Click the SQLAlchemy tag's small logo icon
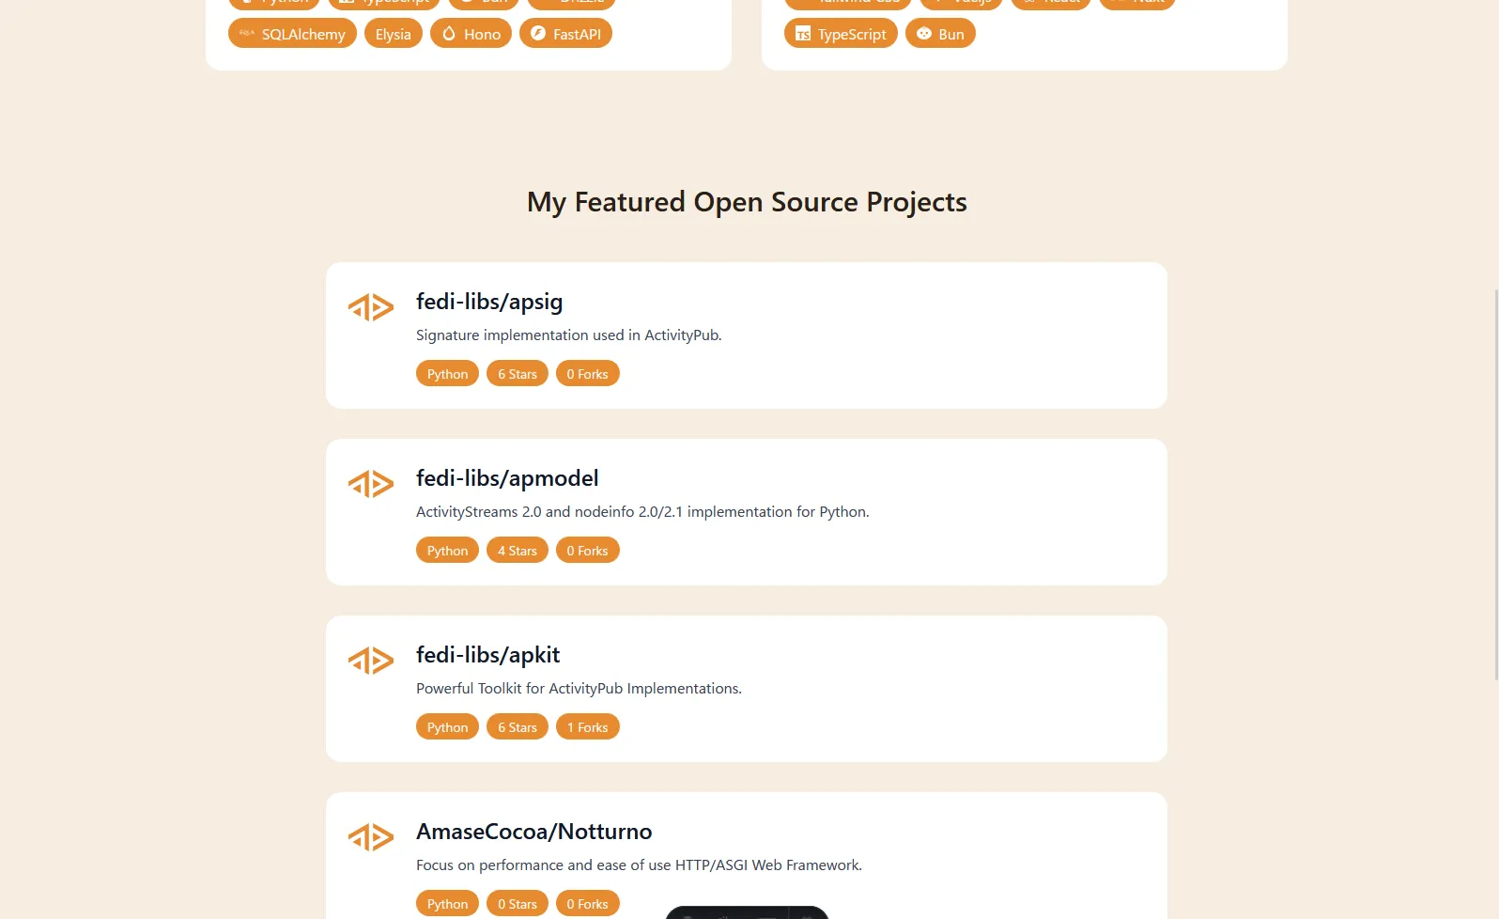The image size is (1499, 919). (247, 34)
